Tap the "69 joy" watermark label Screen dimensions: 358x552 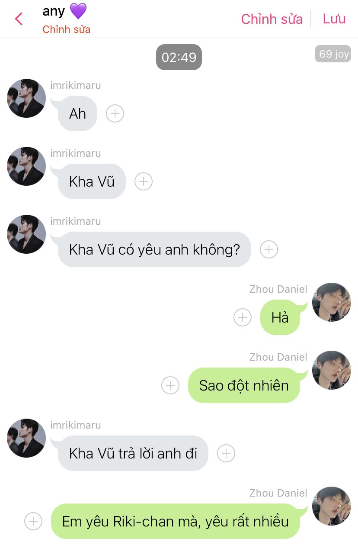333,54
